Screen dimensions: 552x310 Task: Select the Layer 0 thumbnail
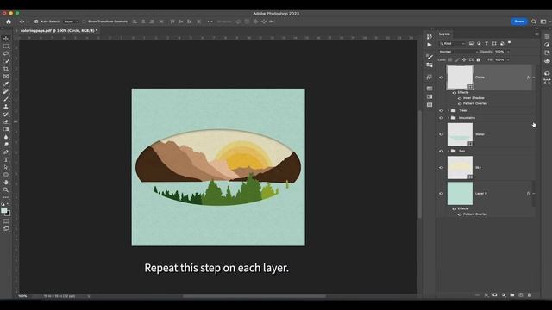[460, 193]
